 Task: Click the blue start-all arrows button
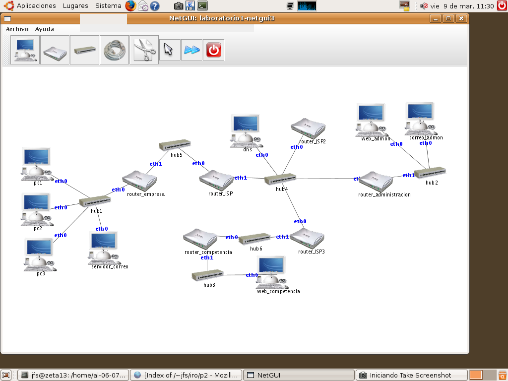pos(191,50)
